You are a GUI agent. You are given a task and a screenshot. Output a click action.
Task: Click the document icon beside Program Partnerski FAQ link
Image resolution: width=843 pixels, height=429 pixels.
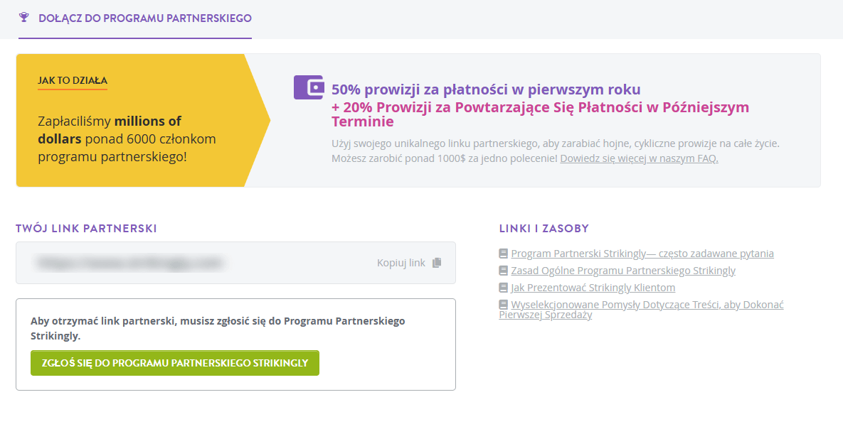pos(503,253)
